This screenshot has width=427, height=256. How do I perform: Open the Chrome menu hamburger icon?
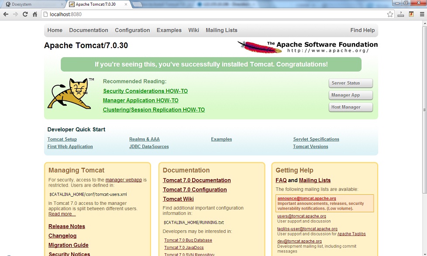[x=422, y=14]
